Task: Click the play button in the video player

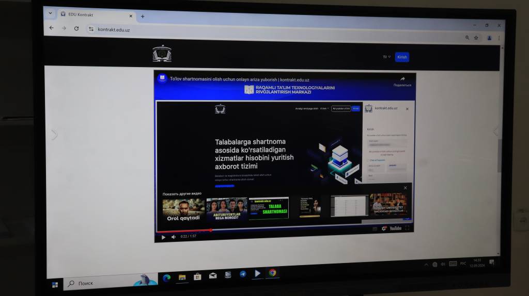Action: click(163, 237)
